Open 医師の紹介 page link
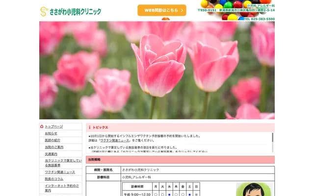The height and width of the screenshot is (196, 314). pyautogui.click(x=53, y=140)
